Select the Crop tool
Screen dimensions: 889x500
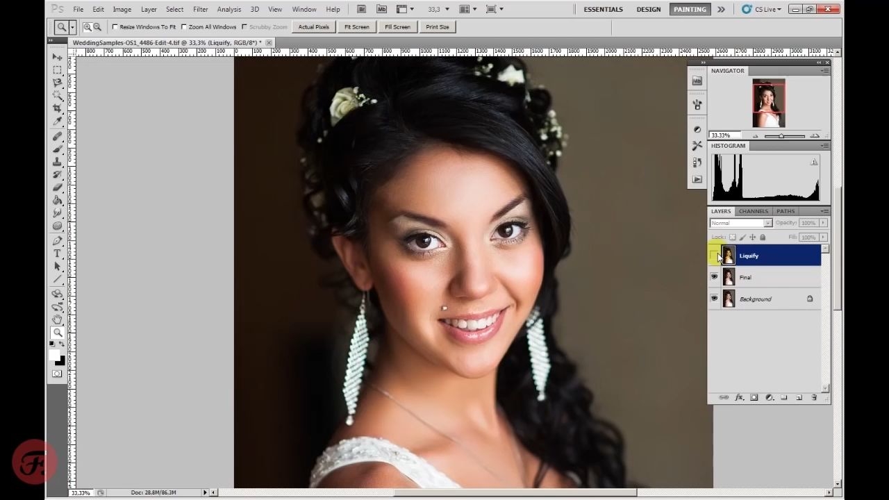coord(58,108)
